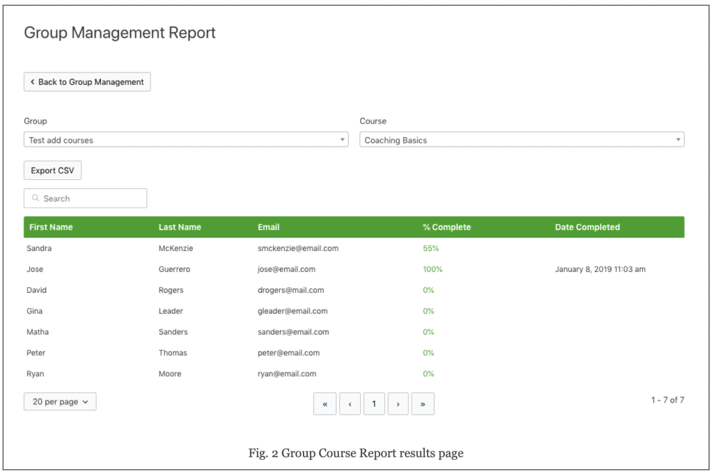The height and width of the screenshot is (475, 713).
Task: Go back to Group Management
Action: point(87,82)
